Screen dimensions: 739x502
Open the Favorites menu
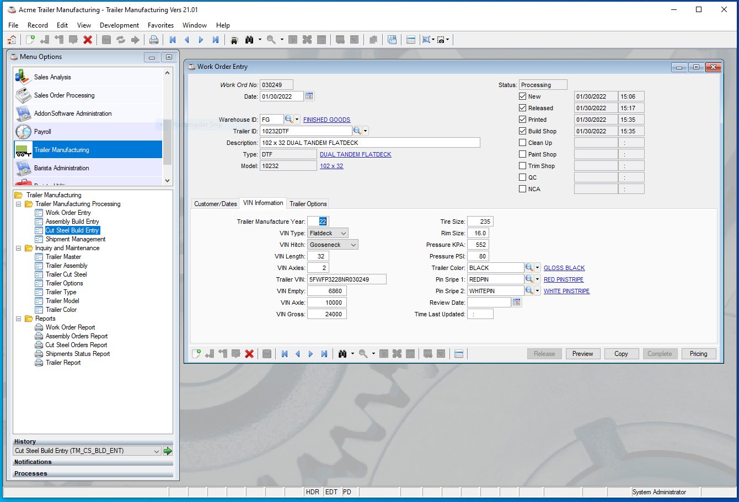point(160,25)
